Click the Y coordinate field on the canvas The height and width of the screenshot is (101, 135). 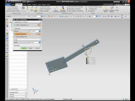pyautogui.click(x=92, y=61)
